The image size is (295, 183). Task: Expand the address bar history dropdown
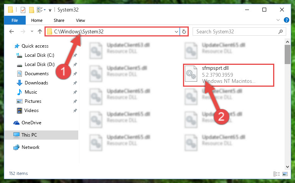(176, 31)
